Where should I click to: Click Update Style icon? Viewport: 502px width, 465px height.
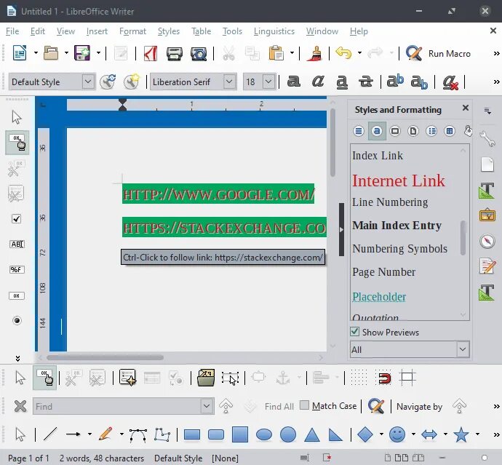click(x=108, y=82)
